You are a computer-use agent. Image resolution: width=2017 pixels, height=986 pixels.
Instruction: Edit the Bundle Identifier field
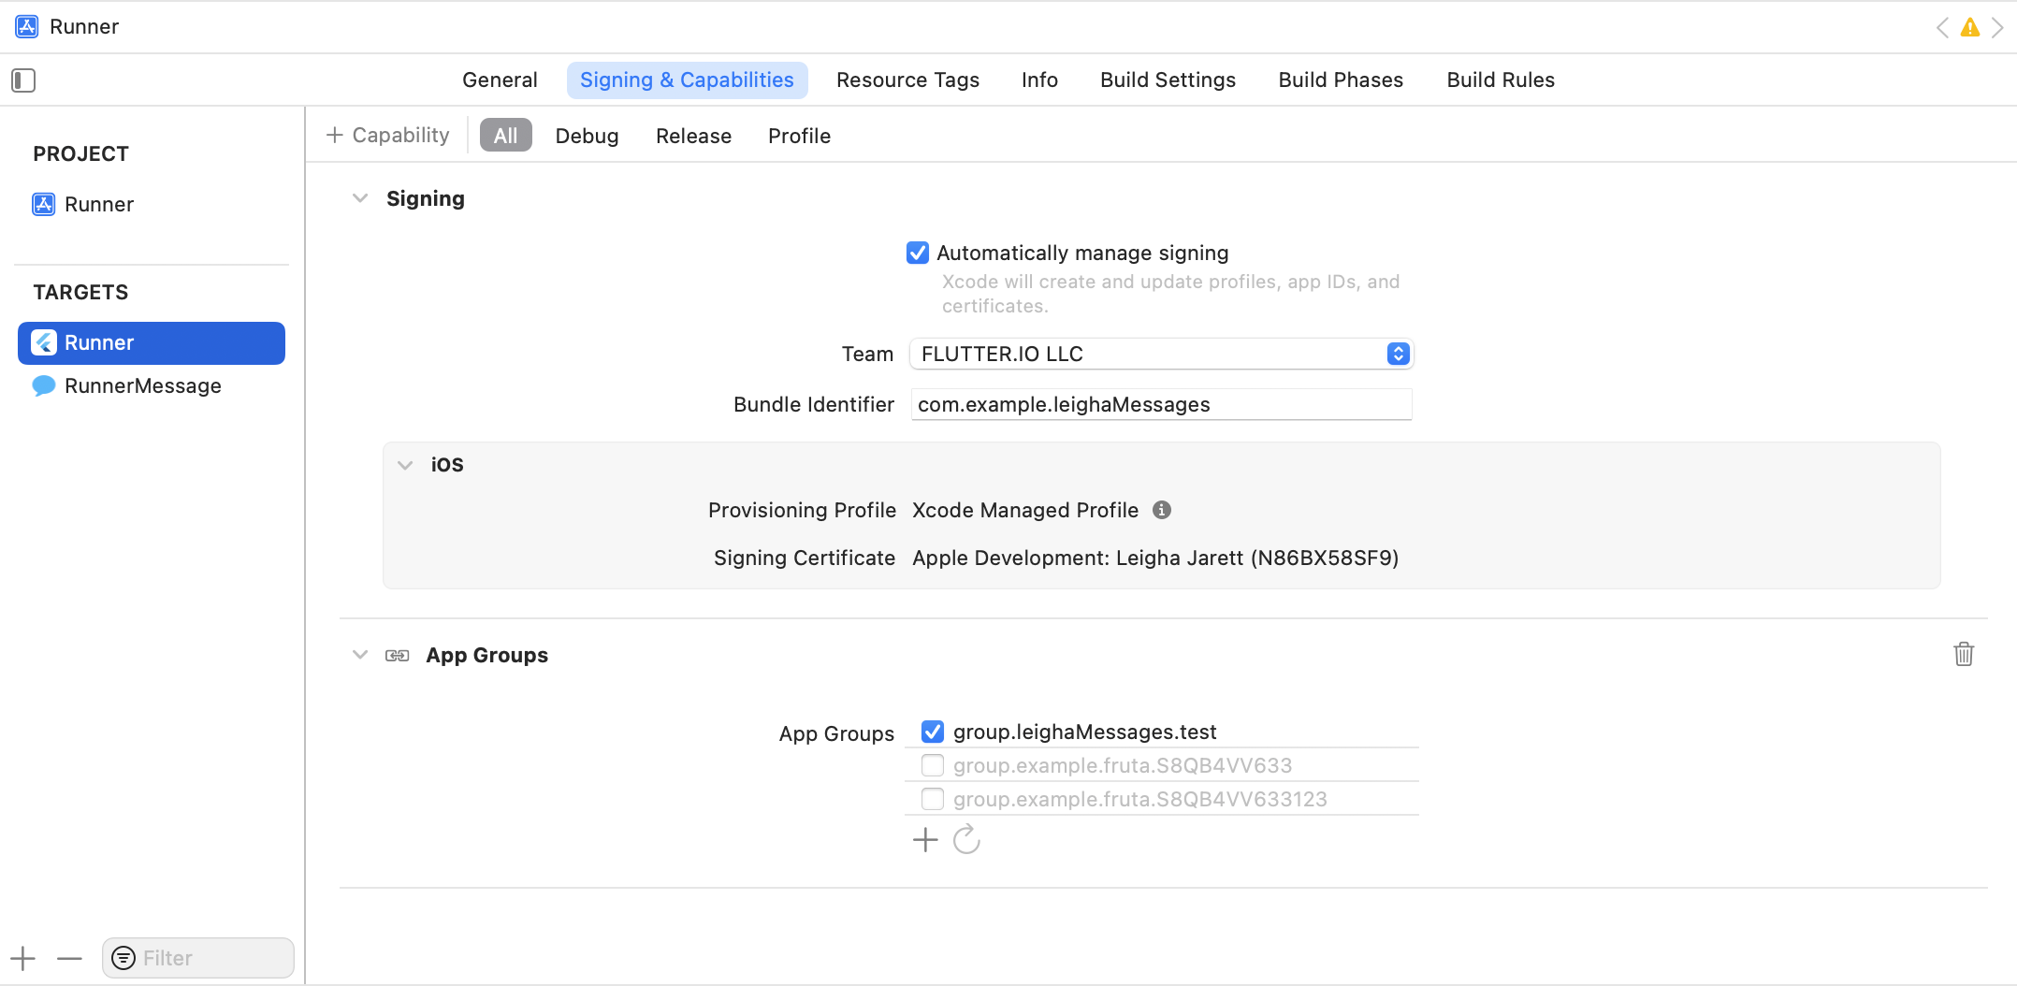point(1160,404)
